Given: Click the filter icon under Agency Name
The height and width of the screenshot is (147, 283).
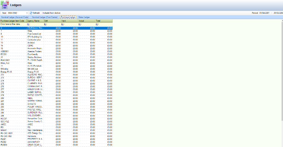Looking at the screenshot, I should click(28, 24).
